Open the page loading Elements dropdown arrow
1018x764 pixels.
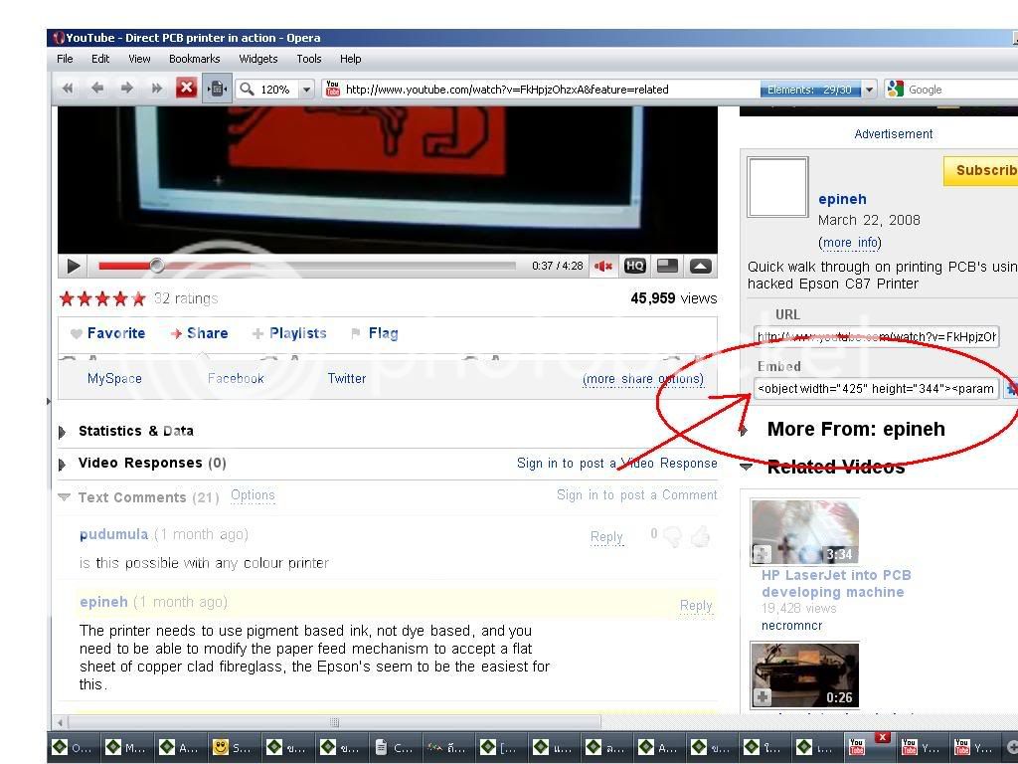(869, 89)
